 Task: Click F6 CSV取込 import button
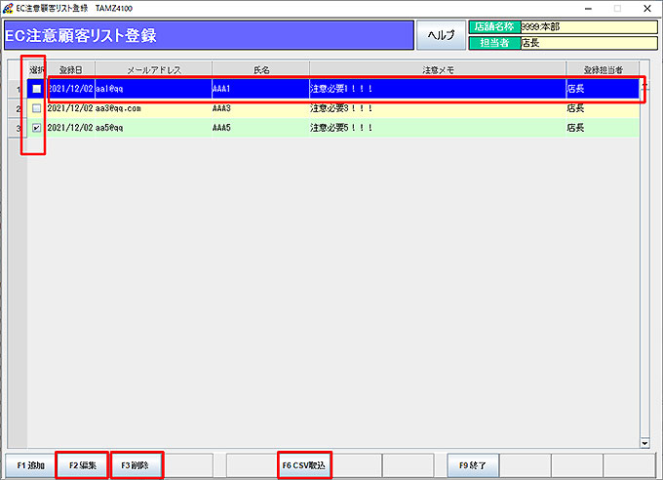pos(304,465)
